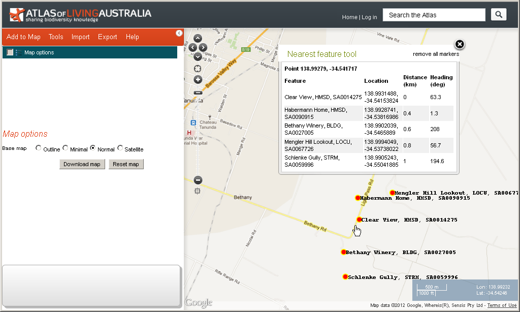Image resolution: width=520 pixels, height=312 pixels.
Task: Click the zoom slider handle
Action: point(198,92)
